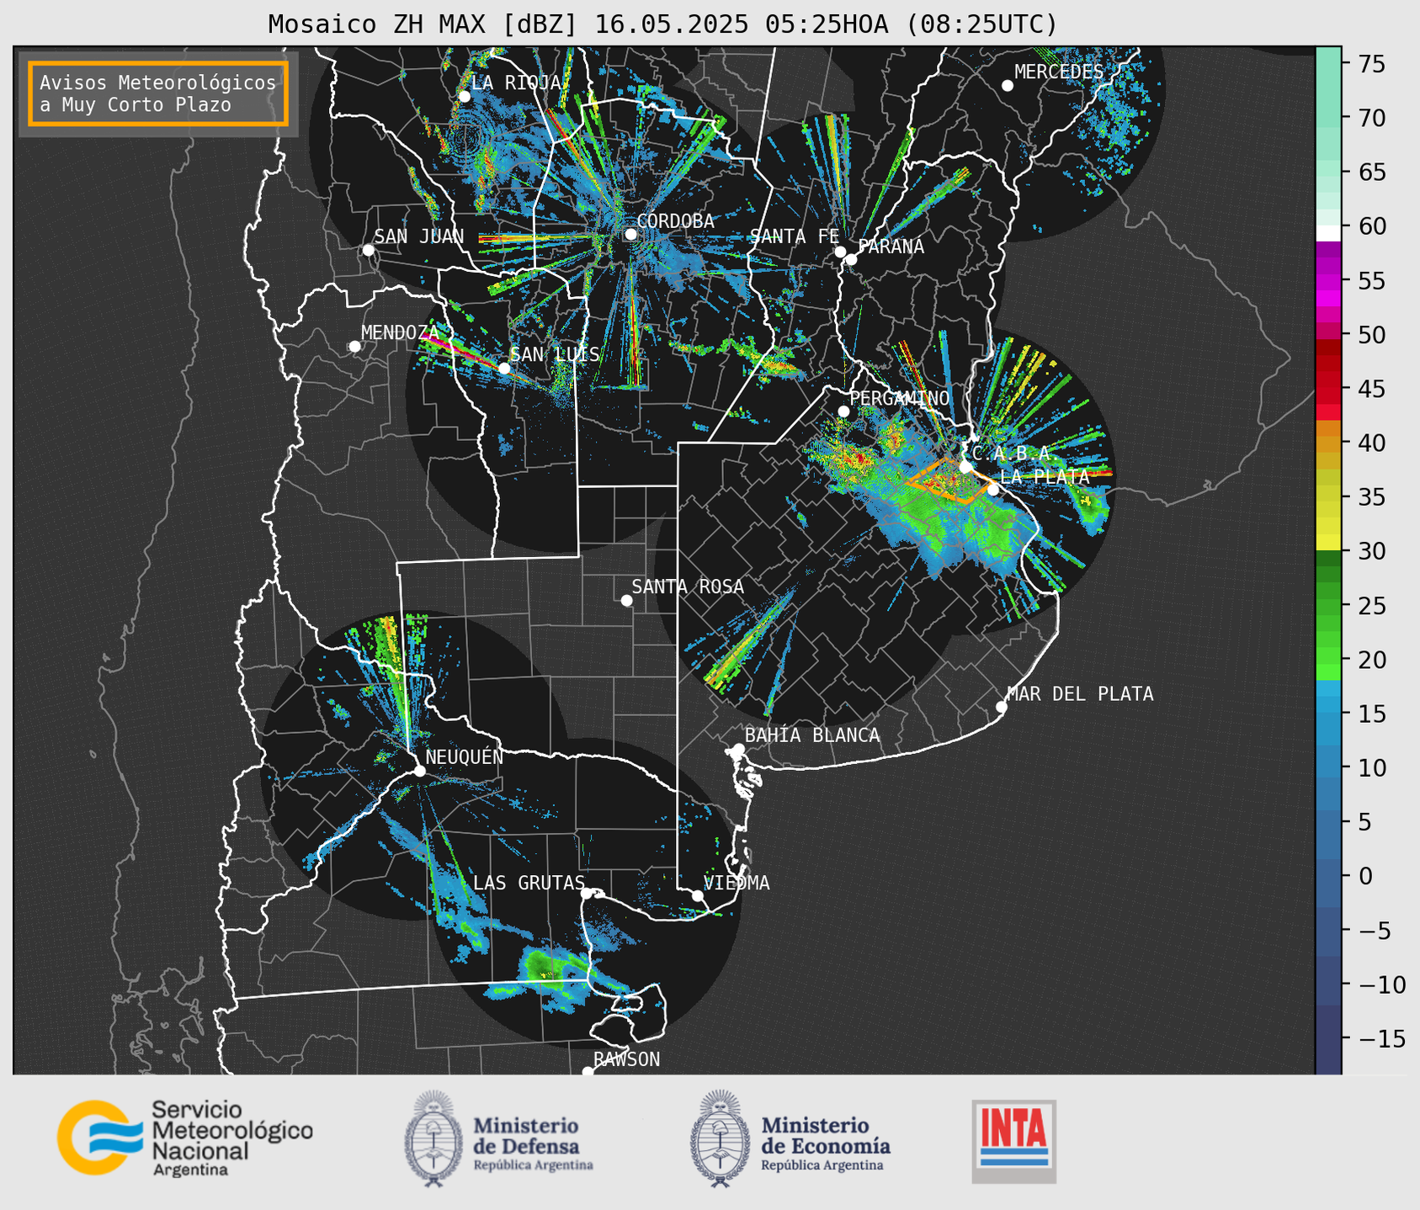Click the LAS GRUTAS label text
This screenshot has height=1210, width=1420.
point(529,883)
